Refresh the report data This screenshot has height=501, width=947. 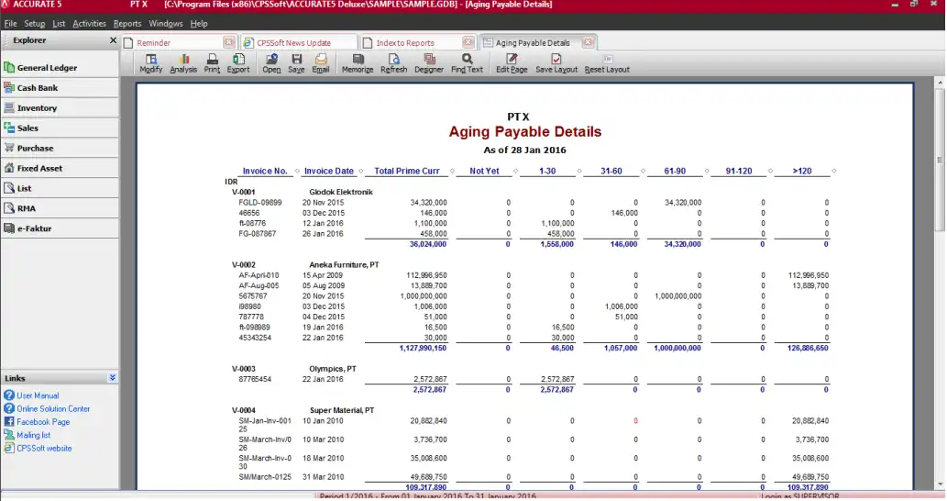[394, 62]
